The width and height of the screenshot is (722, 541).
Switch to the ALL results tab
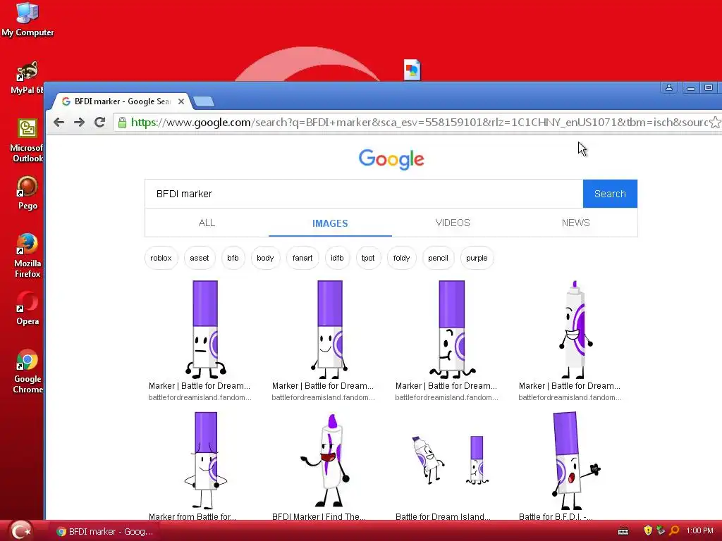click(207, 223)
